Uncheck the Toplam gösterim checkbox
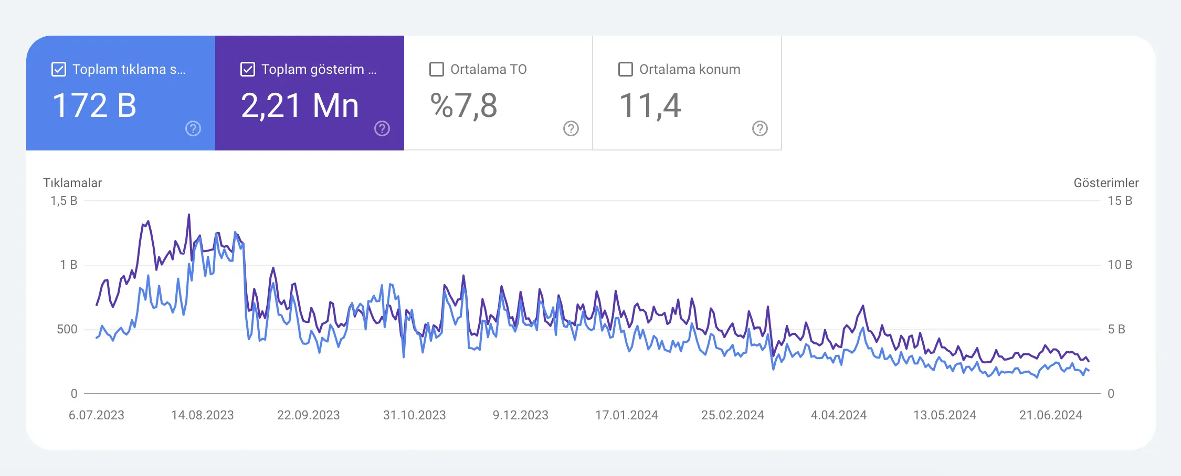Screen dimensions: 1181x476 pos(248,69)
